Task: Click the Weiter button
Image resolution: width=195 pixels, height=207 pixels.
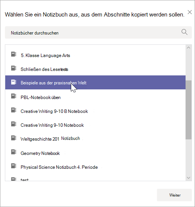Action: (174, 195)
